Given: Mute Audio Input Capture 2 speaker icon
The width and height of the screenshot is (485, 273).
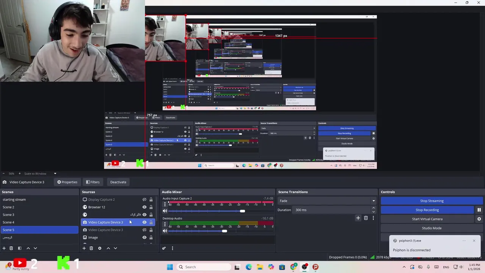Looking at the screenshot, I should tap(165, 211).
